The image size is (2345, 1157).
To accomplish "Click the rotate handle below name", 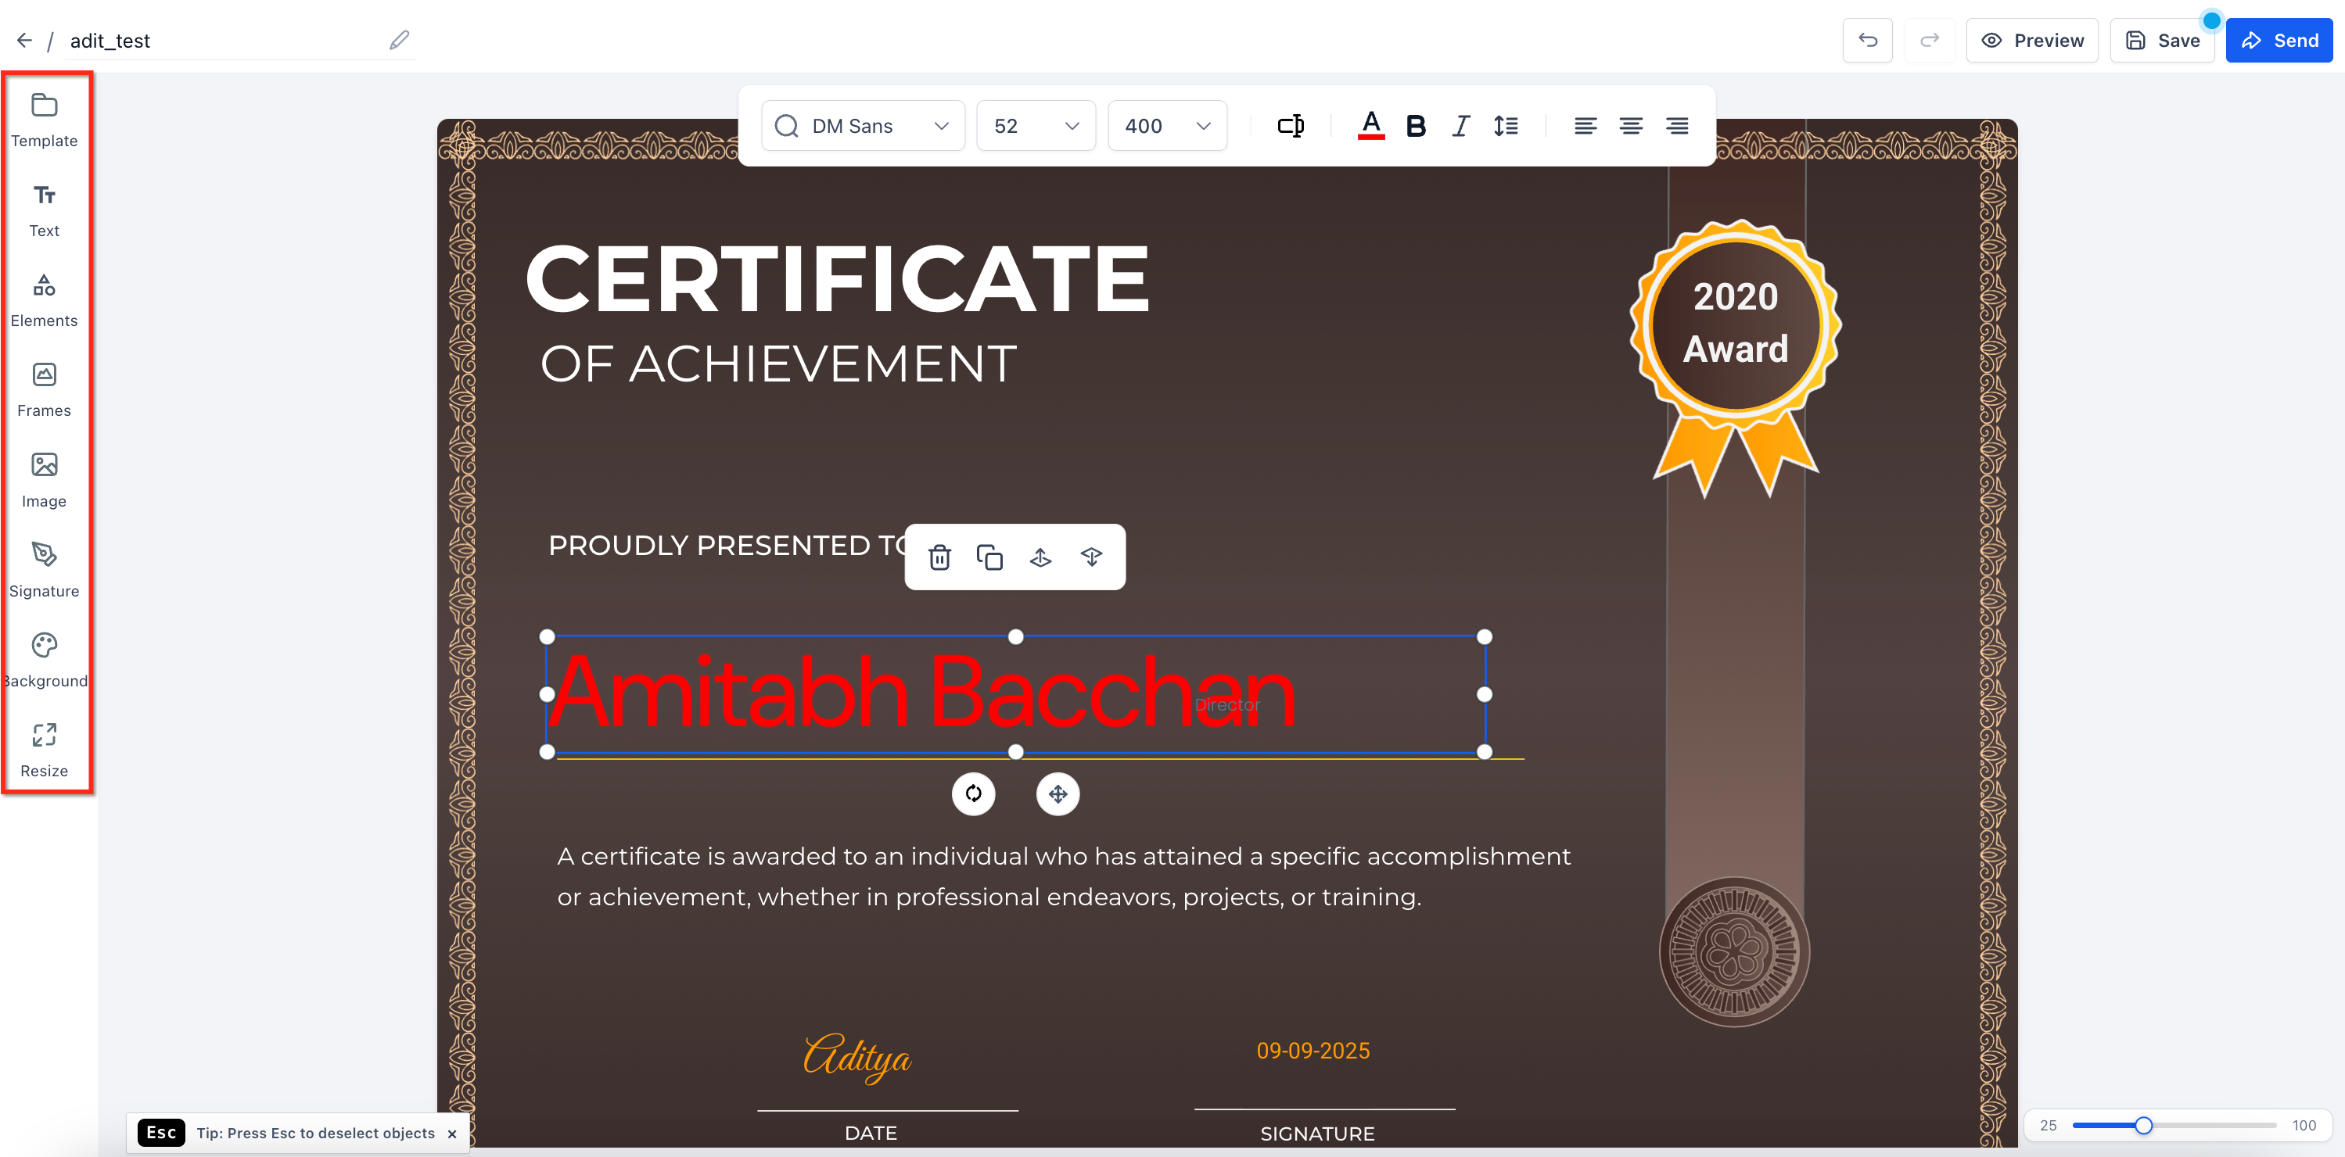I will pyautogui.click(x=973, y=793).
